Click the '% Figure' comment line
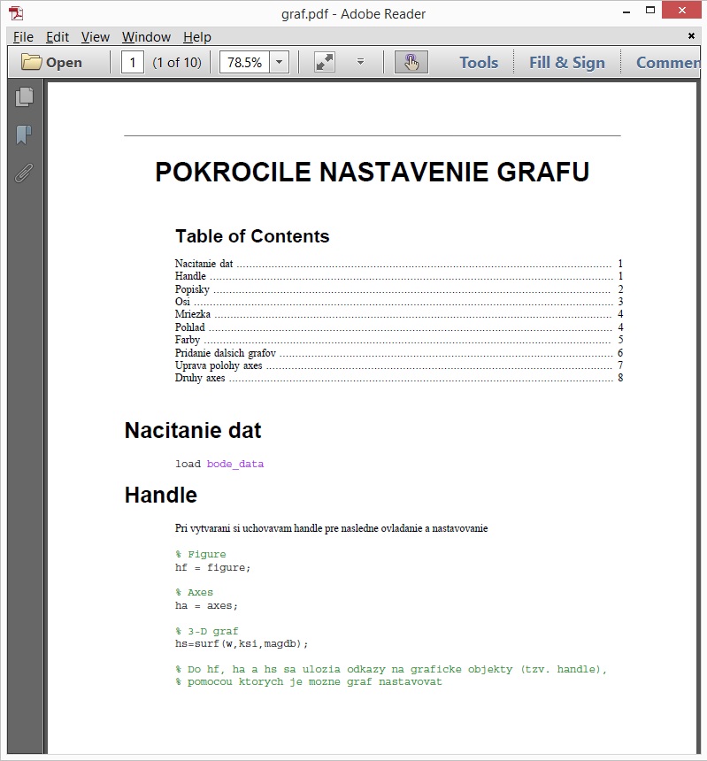707x761 pixels. coord(200,554)
